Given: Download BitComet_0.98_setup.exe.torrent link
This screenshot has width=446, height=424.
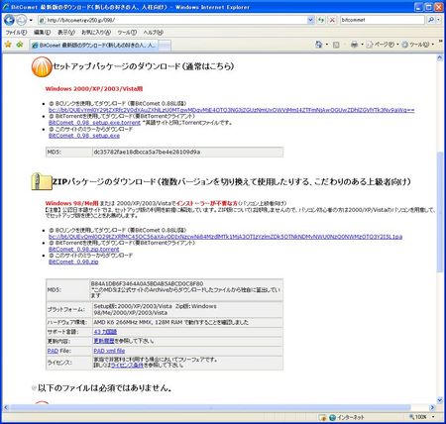Looking at the screenshot, I should pyautogui.click(x=94, y=123).
